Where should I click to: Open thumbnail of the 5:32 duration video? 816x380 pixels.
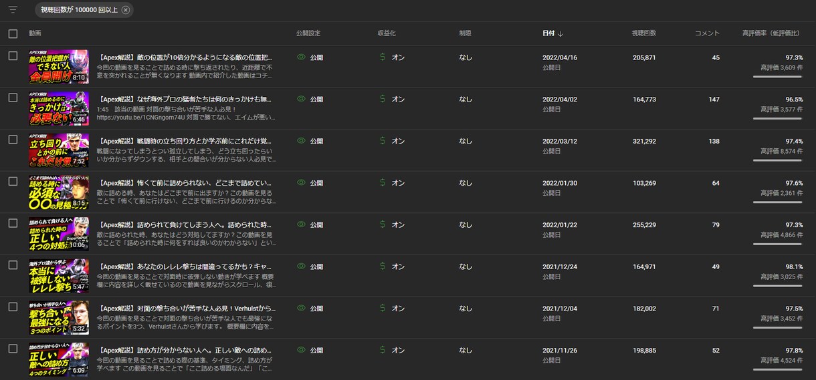click(x=59, y=317)
